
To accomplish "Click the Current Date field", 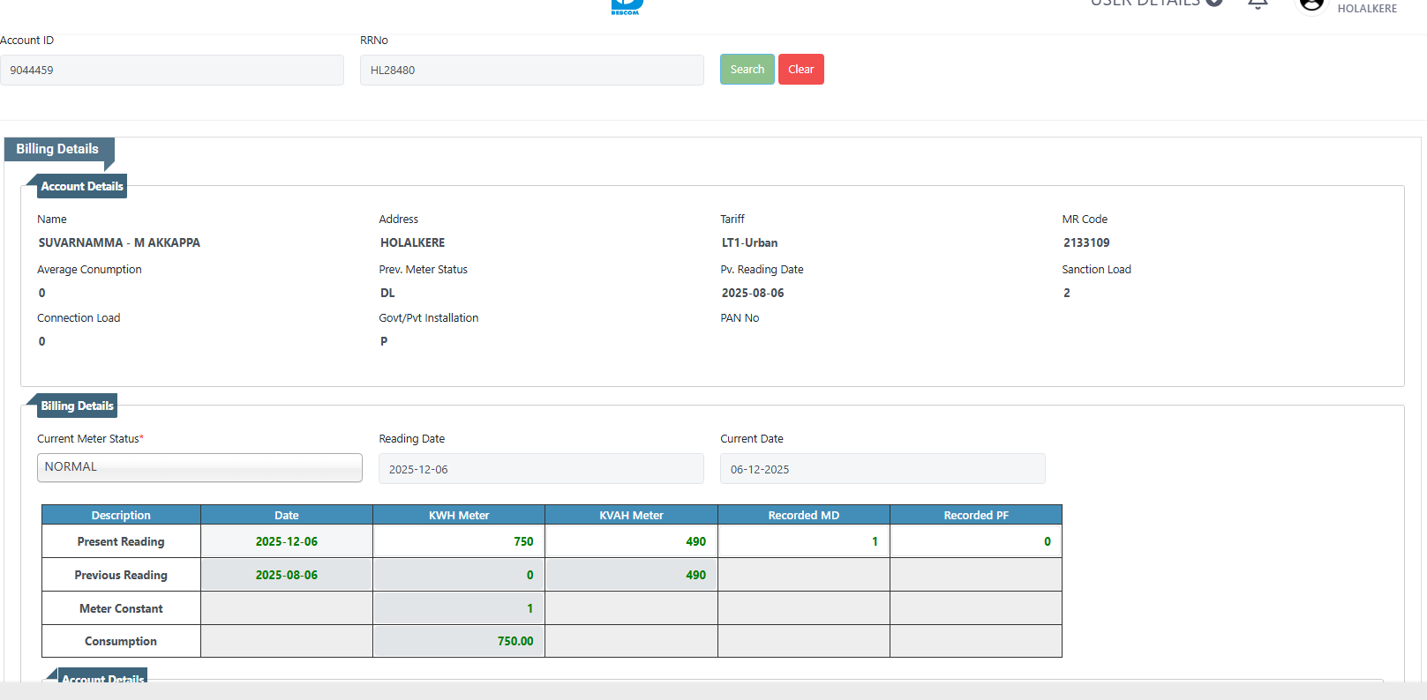I will point(882,469).
